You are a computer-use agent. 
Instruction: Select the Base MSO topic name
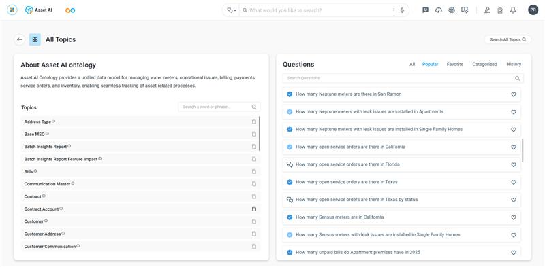[35, 135]
